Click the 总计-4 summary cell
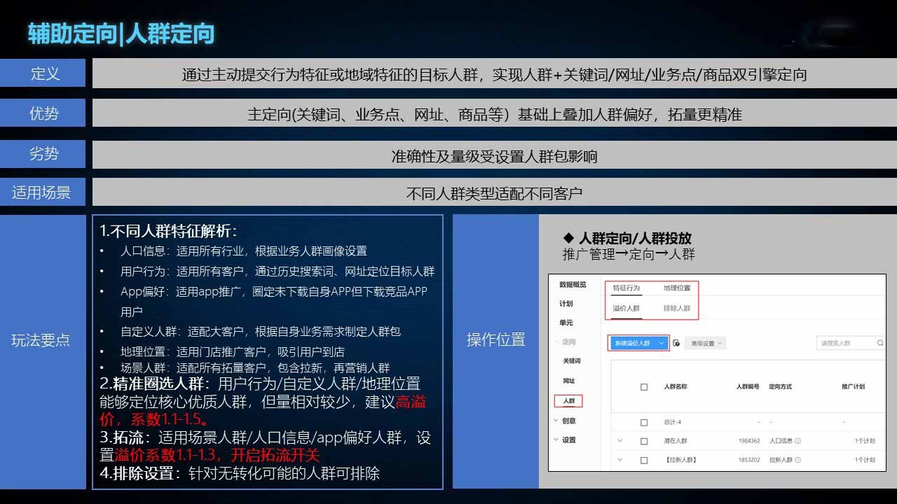The image size is (897, 504). click(672, 422)
